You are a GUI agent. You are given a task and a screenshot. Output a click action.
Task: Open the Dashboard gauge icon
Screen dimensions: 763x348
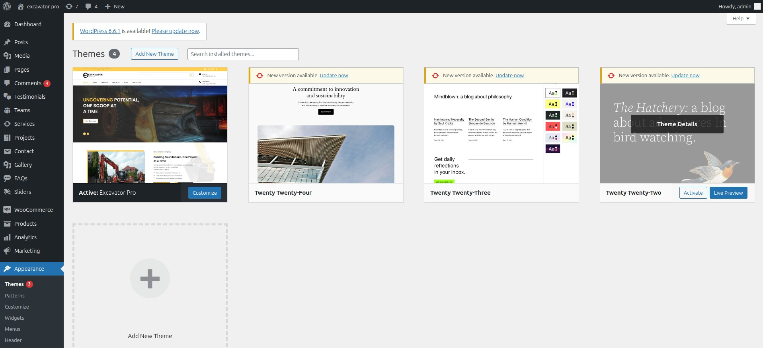point(7,24)
